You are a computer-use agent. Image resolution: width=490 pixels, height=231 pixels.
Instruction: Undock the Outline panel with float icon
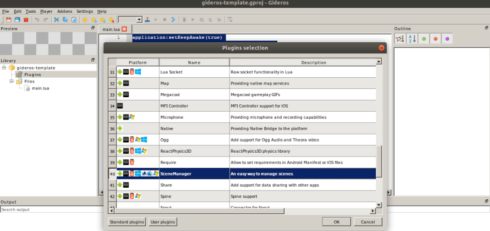(x=487, y=28)
